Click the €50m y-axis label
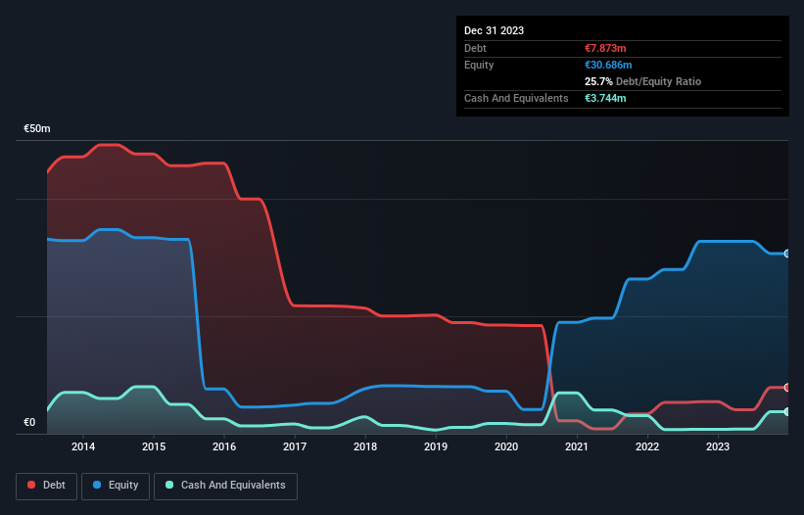 37,128
